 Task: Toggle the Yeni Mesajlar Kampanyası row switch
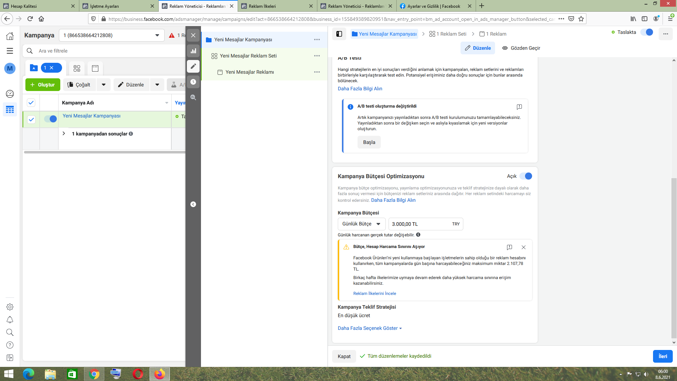point(50,119)
